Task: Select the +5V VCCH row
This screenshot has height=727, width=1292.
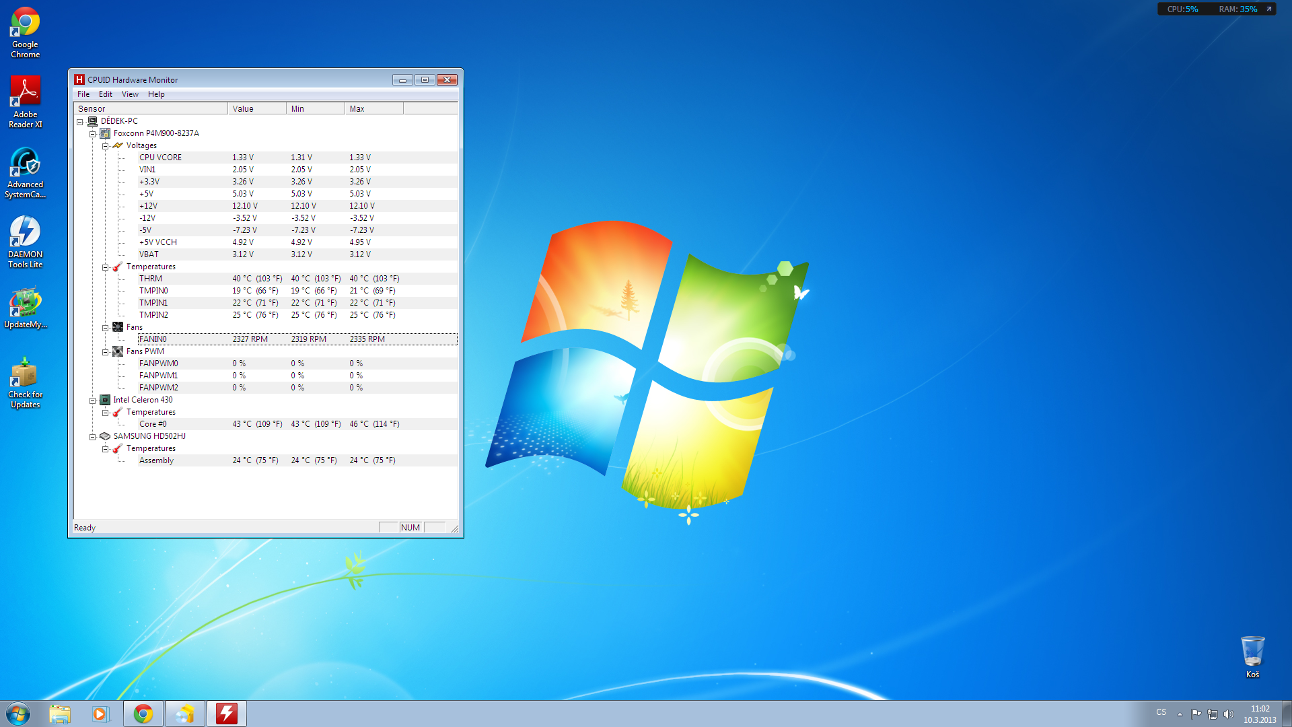Action: click(x=297, y=242)
